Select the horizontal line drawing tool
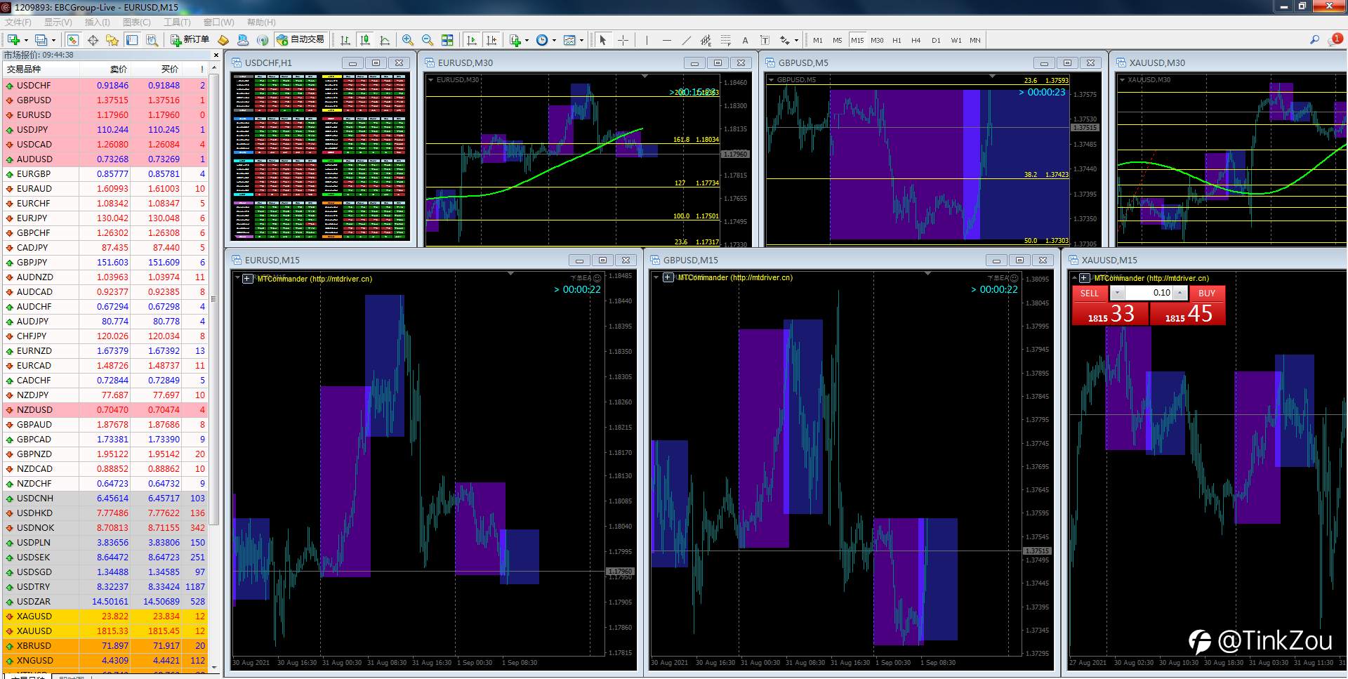Image resolution: width=1348 pixels, height=679 pixels. tap(667, 40)
